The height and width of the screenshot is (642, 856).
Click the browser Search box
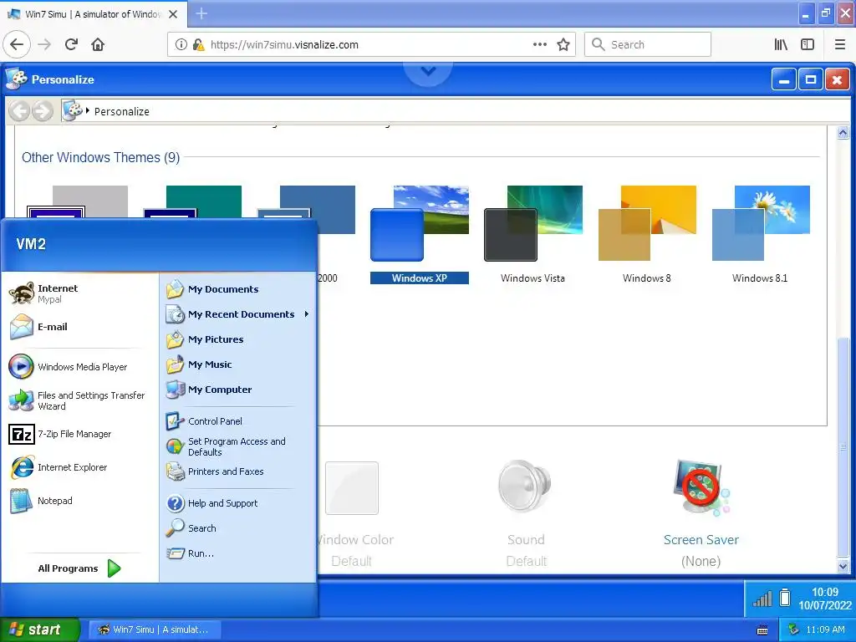[x=648, y=44]
